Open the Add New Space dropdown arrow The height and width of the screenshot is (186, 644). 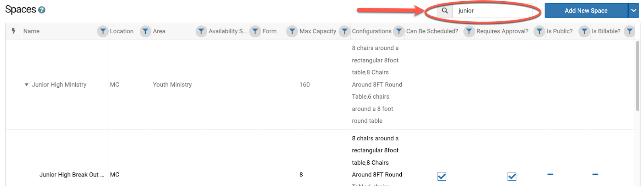[634, 11]
